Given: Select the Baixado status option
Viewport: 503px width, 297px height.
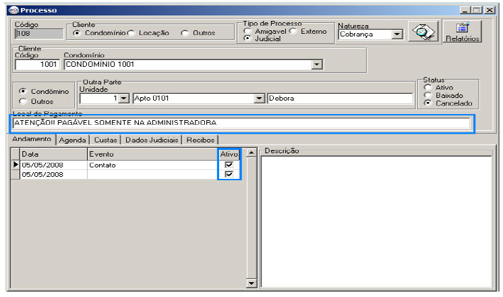Looking at the screenshot, I should pos(427,95).
